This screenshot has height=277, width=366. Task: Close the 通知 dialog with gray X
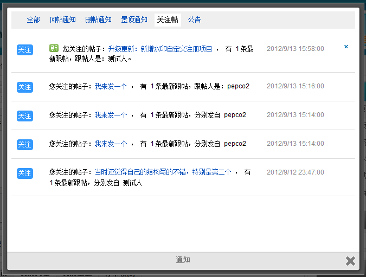(x=350, y=261)
